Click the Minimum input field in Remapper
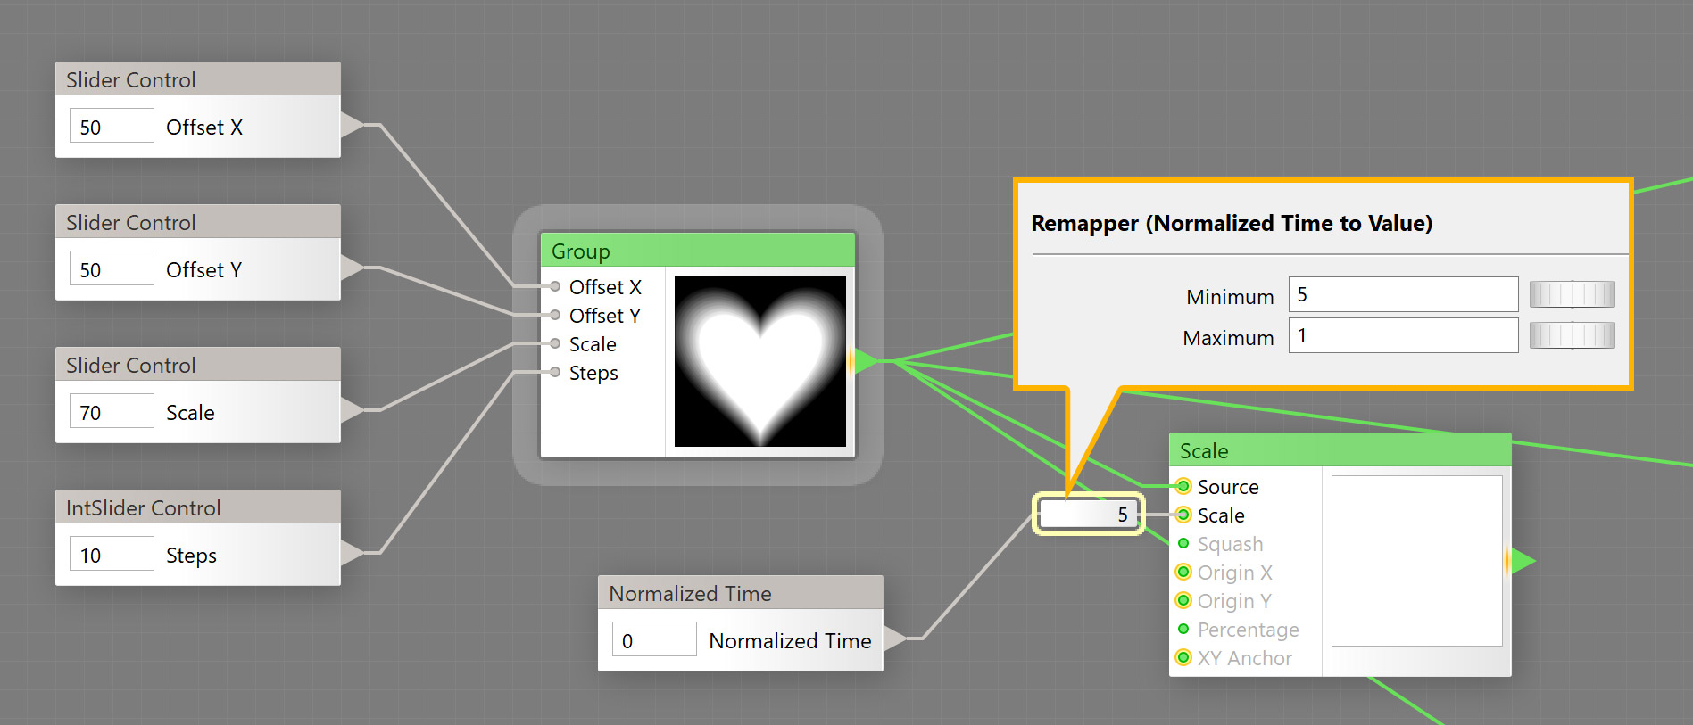 1402,294
